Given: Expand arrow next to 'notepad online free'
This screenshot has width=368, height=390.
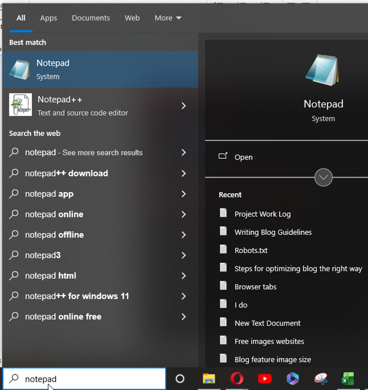Looking at the screenshot, I should [184, 317].
